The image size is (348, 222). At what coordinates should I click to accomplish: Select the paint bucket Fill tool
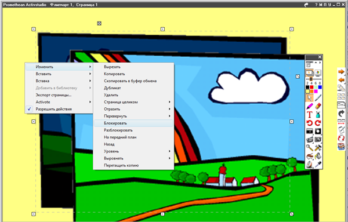point(318,156)
